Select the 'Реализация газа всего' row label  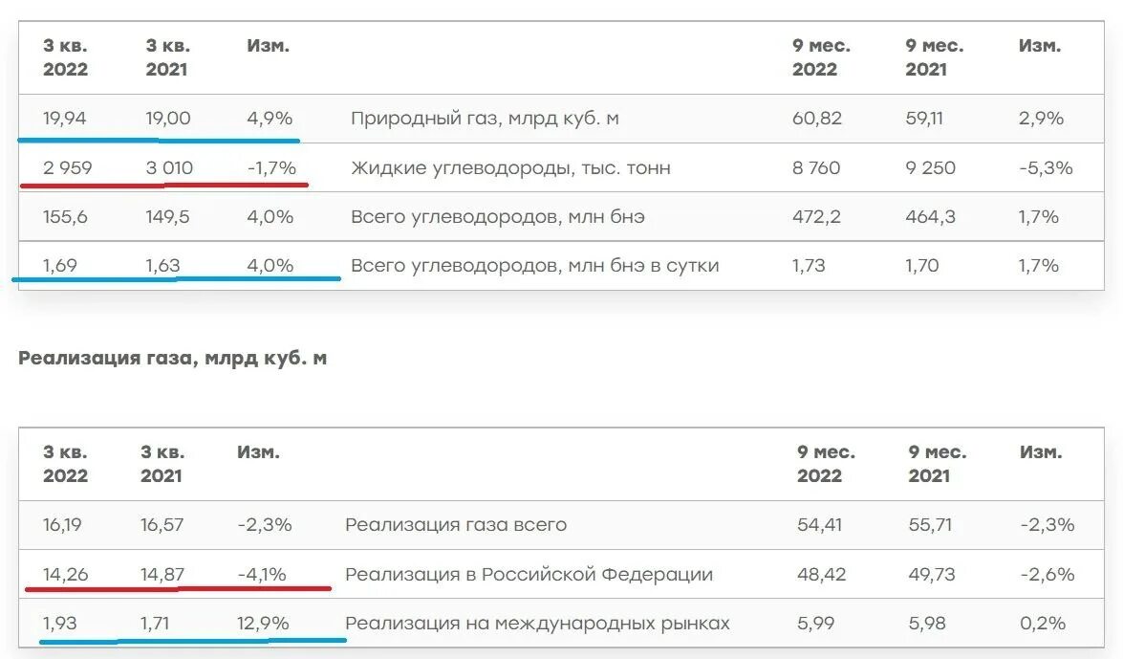pos(456,525)
